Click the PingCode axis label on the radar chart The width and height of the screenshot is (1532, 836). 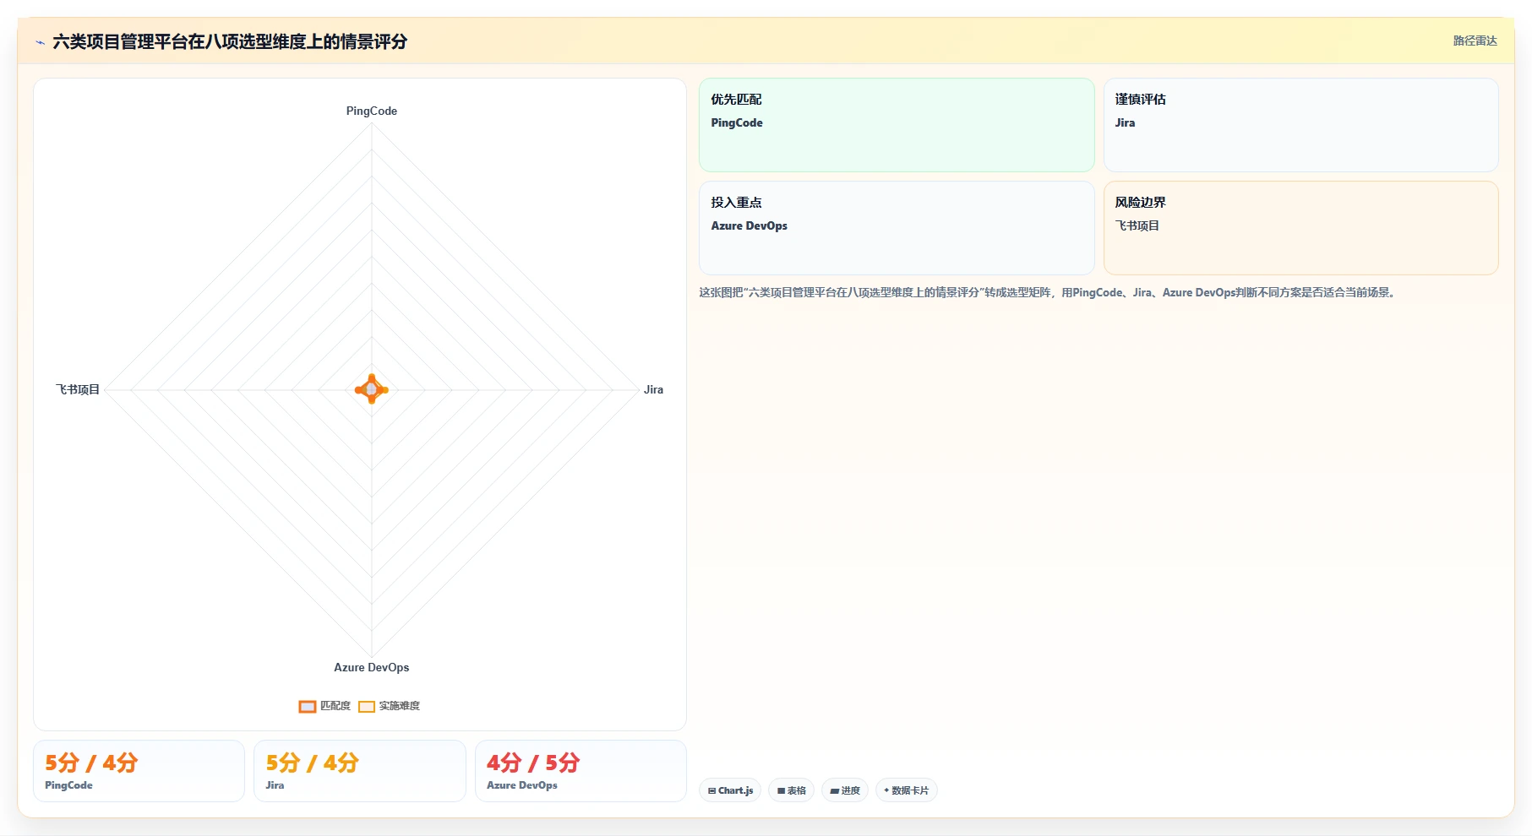[372, 111]
